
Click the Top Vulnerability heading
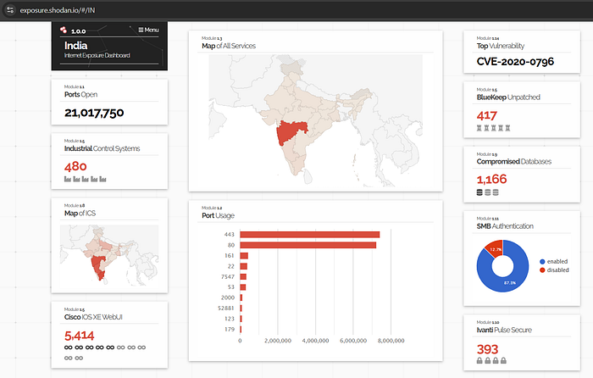click(x=501, y=46)
